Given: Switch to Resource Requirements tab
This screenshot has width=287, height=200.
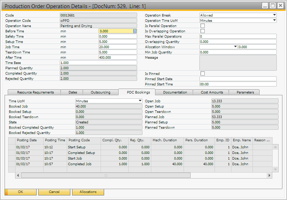Looking at the screenshot, I should click(x=36, y=92).
